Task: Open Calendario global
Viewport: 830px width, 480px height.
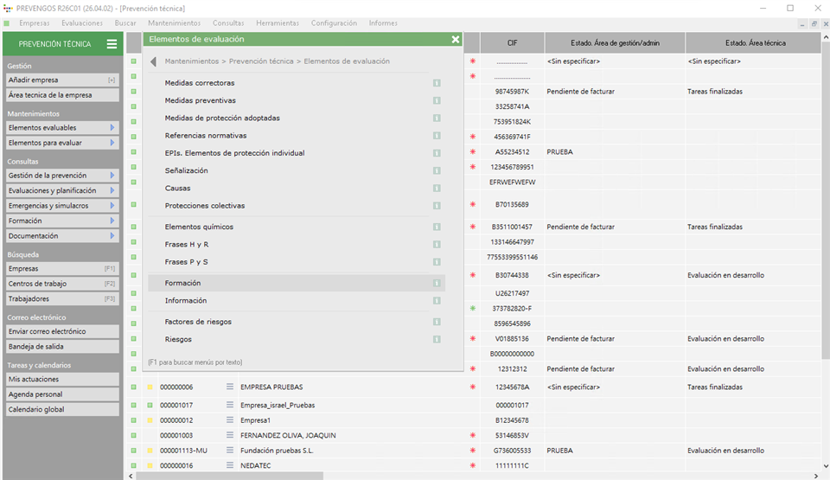Action: tap(61, 410)
